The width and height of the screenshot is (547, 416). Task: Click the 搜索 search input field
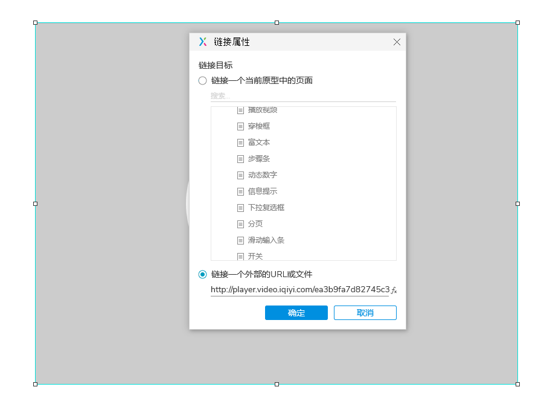click(x=272, y=95)
